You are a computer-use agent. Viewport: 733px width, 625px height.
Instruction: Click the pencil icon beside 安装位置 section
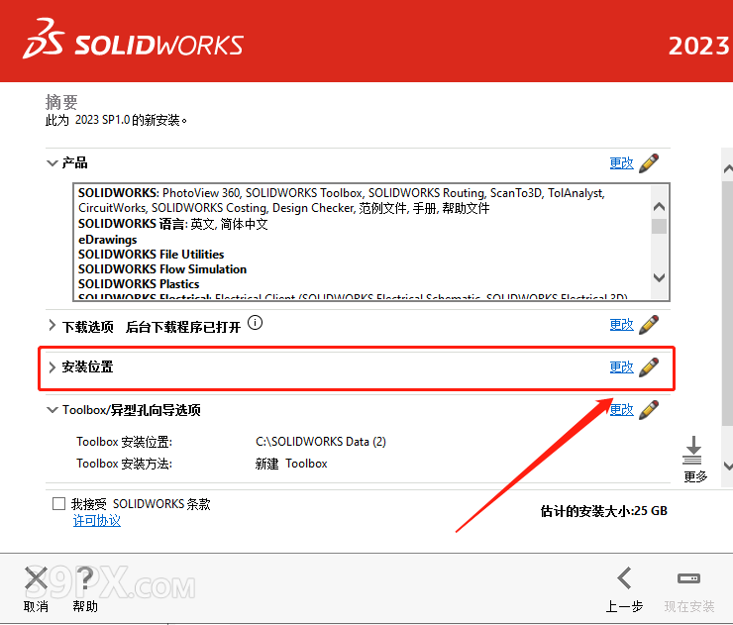point(649,367)
